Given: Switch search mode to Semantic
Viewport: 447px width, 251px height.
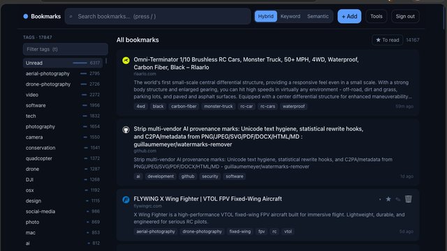Looking at the screenshot, I should [x=318, y=16].
